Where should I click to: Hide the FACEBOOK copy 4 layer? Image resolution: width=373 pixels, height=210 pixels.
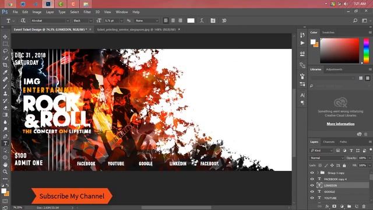click(x=312, y=179)
